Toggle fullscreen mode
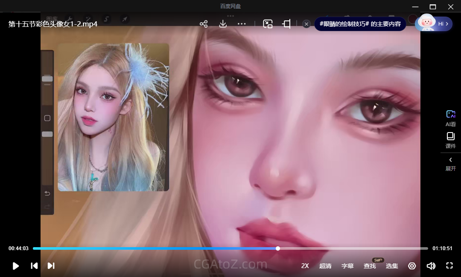 pyautogui.click(x=449, y=266)
